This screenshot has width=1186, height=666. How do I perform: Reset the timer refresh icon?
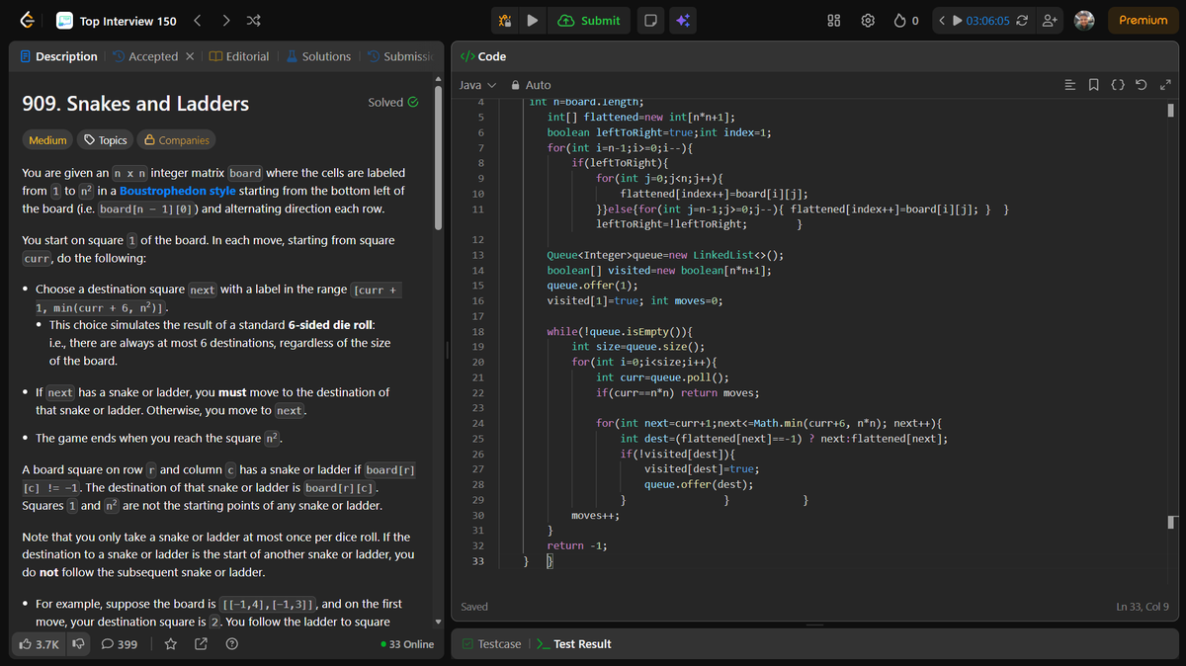(1022, 20)
